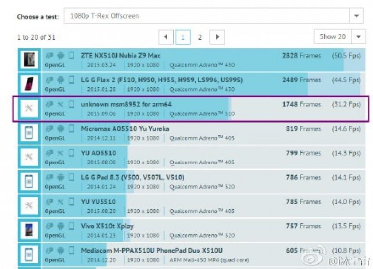Click the phone form-factor icon in ZTE Nubia row

pos(71,56)
